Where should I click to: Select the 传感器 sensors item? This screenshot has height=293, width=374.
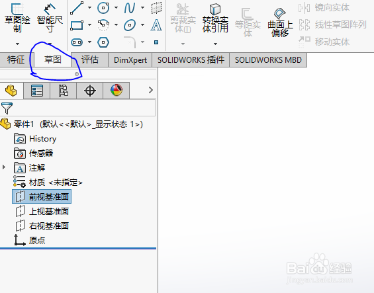coord(34,153)
